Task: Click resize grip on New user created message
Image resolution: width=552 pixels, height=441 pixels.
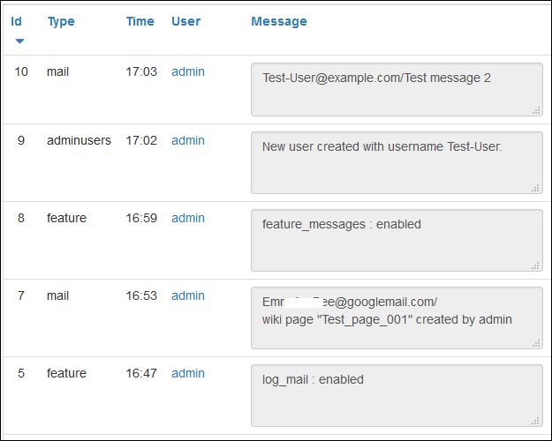Action: (535, 188)
